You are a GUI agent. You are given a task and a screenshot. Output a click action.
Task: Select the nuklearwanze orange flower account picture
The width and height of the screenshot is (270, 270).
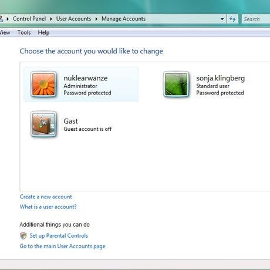[x=43, y=85]
